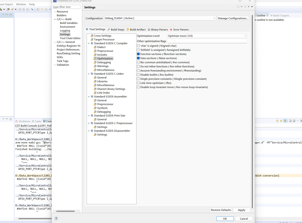The height and width of the screenshot is (223, 302).
Task: Uncheck Function sections (-ffunction-sections)
Action: click(x=138, y=54)
